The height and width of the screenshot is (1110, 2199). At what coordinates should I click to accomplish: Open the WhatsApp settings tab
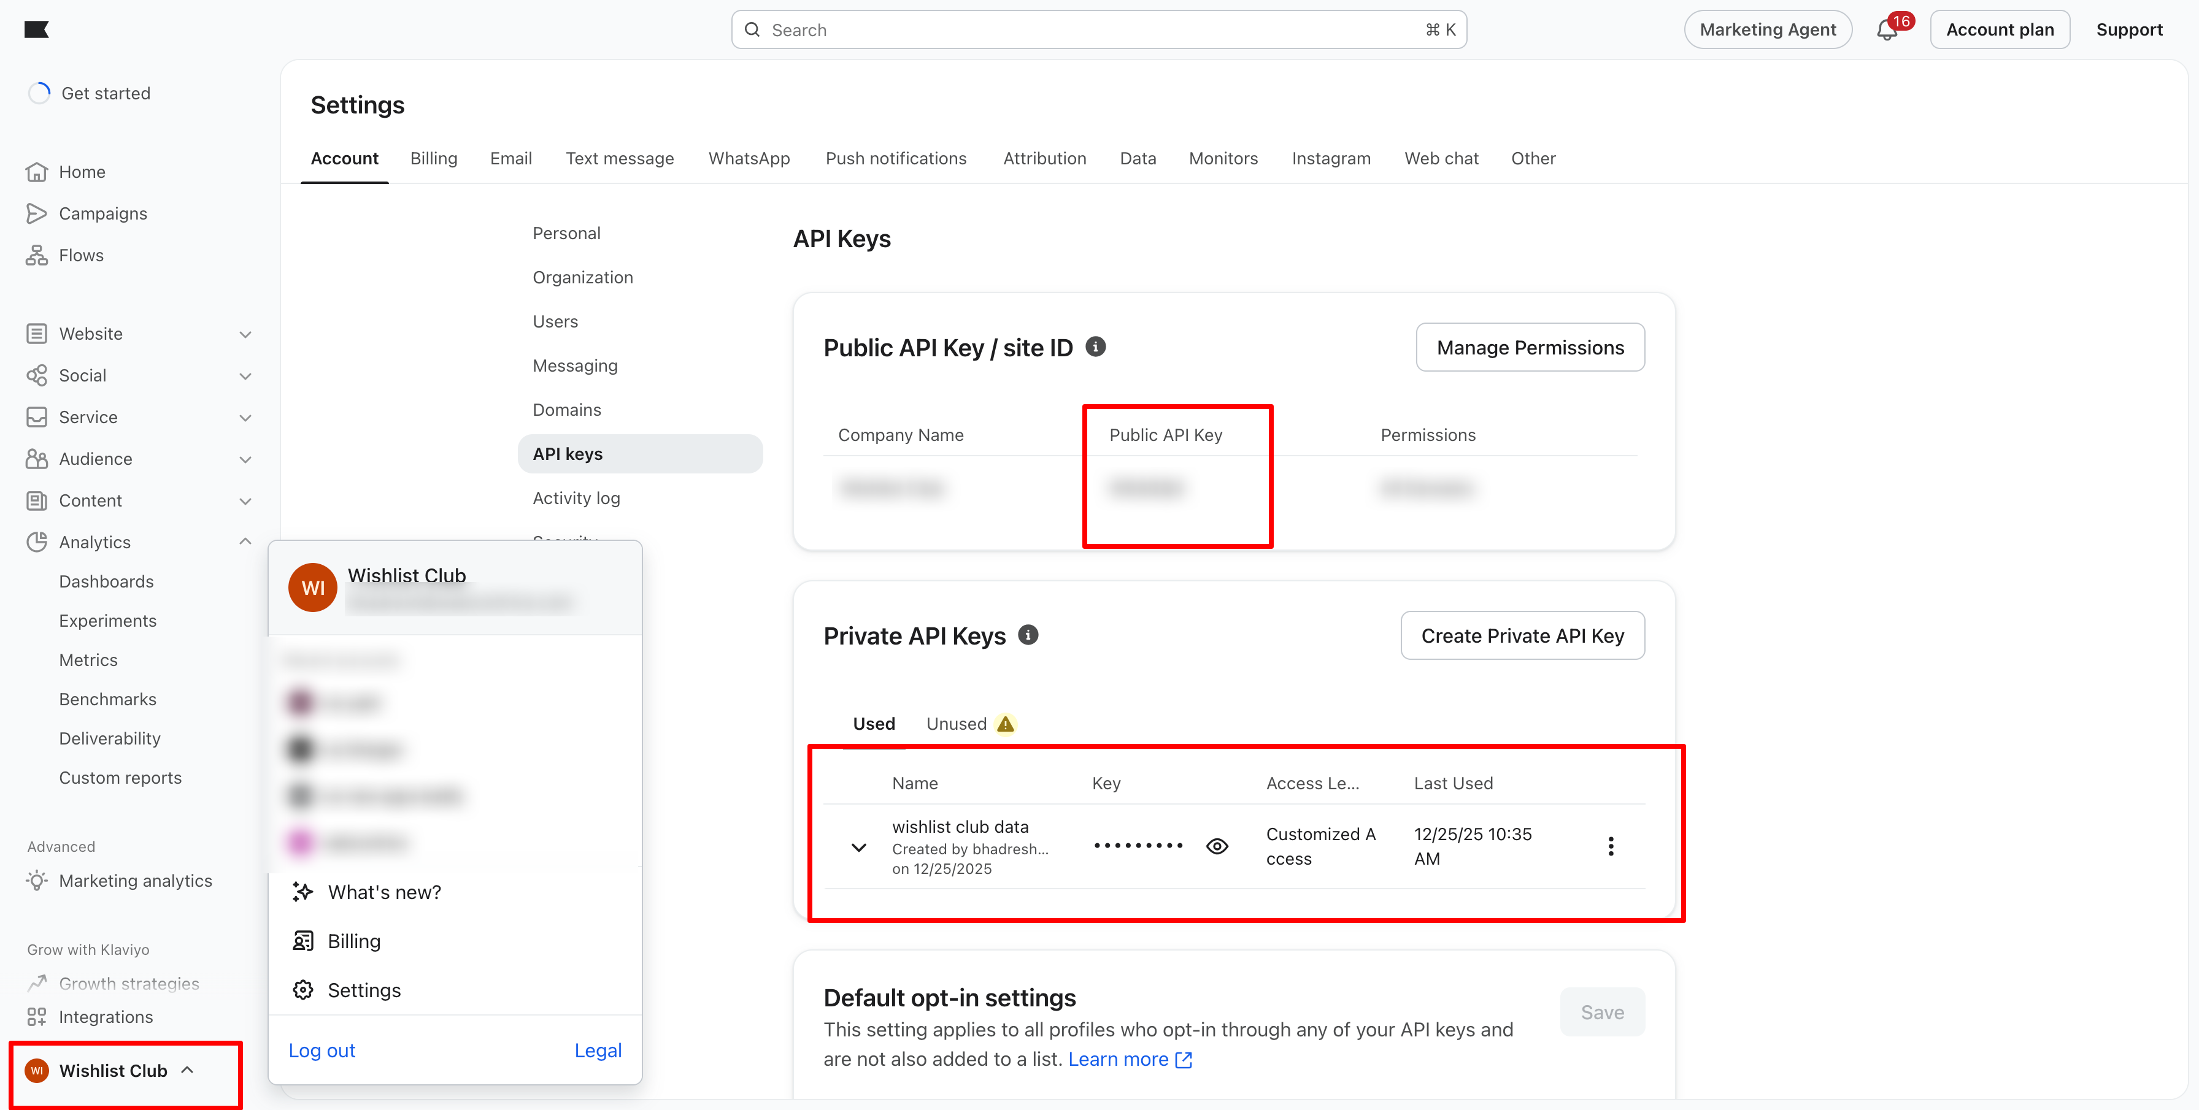[x=750, y=159]
